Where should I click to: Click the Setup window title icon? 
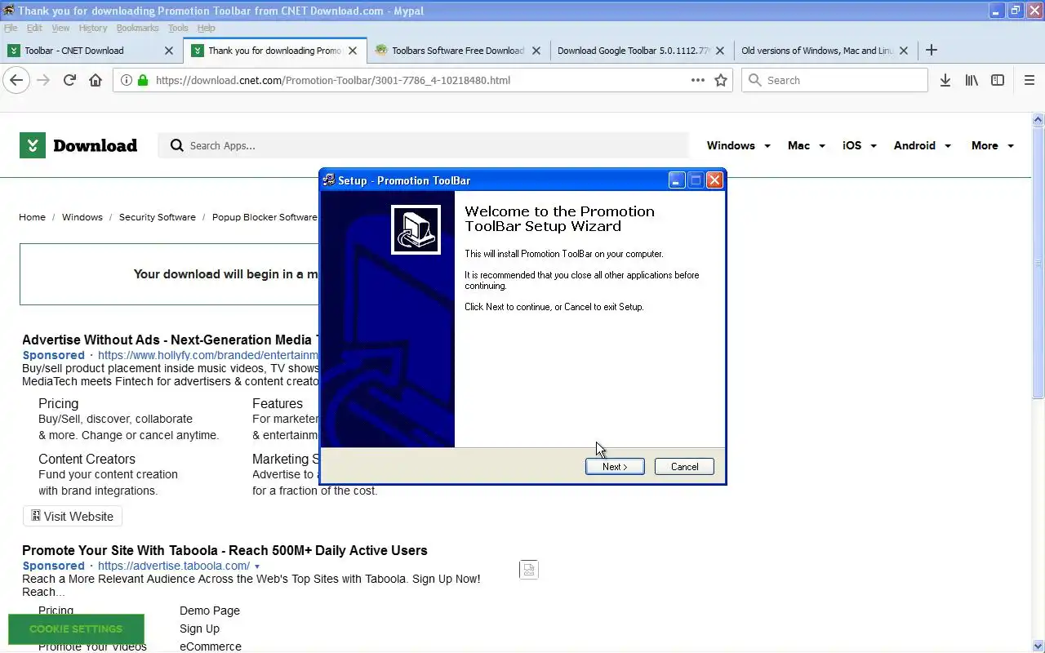pyautogui.click(x=328, y=180)
